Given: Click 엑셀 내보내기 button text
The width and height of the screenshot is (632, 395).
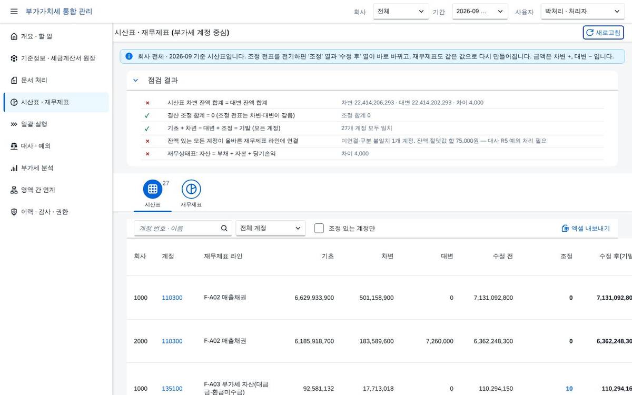Looking at the screenshot, I should coord(591,229).
